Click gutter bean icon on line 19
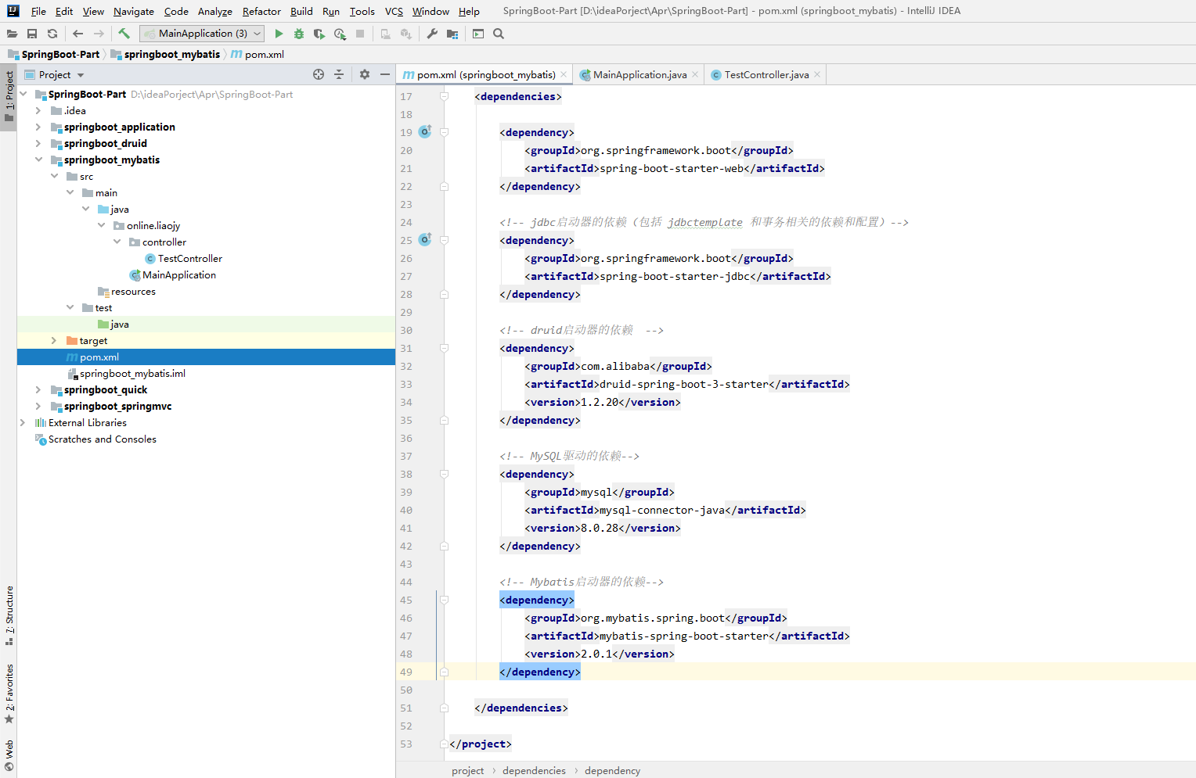Screen dimensions: 1196x778 click(425, 131)
